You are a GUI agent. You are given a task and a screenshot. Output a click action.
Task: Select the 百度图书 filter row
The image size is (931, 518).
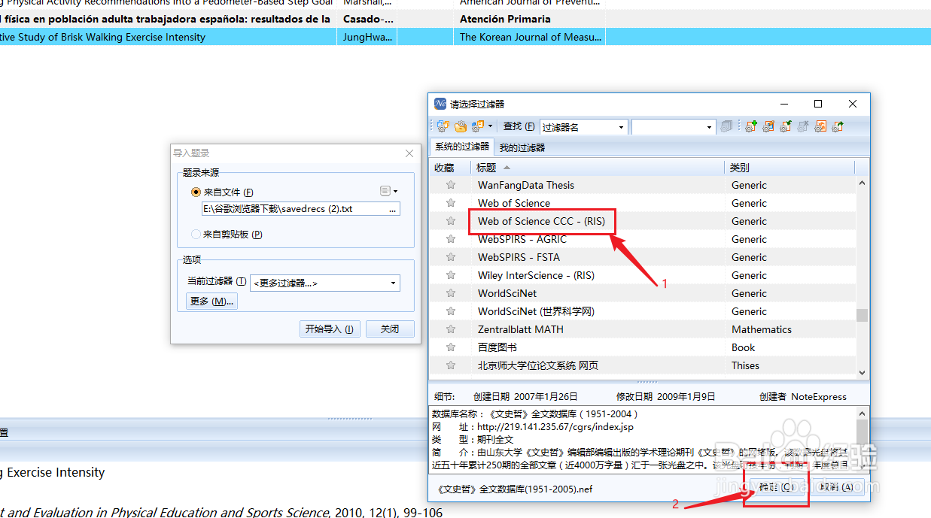click(643, 347)
